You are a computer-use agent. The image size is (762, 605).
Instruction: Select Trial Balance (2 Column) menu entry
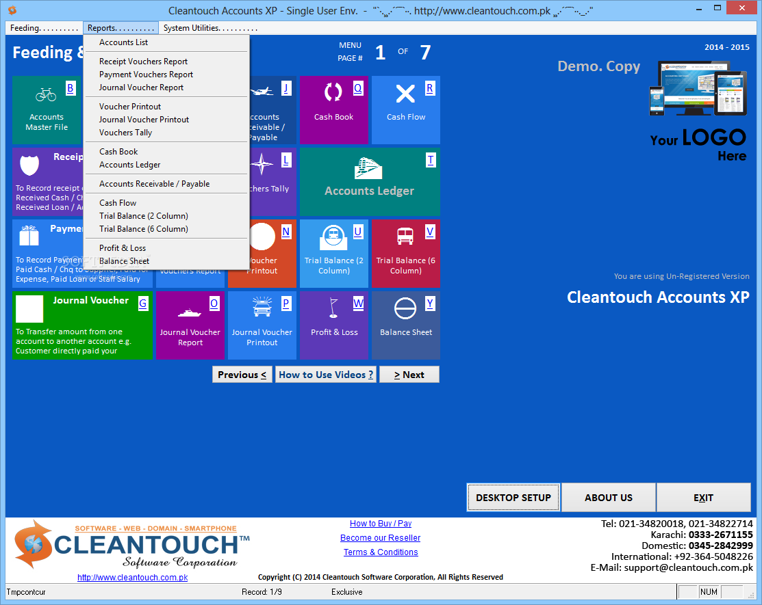click(x=166, y=217)
